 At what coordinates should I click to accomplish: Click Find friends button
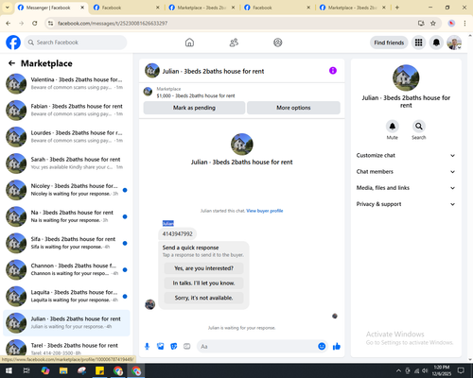389,43
